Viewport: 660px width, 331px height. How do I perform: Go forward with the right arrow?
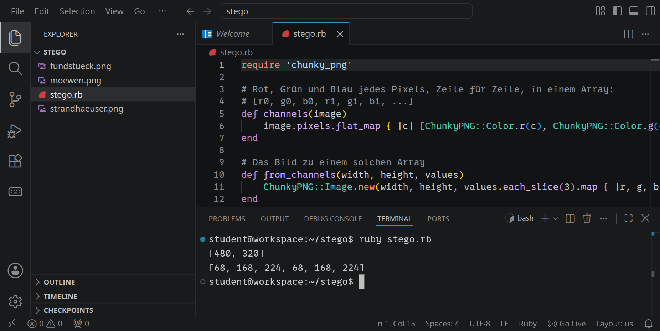207,11
